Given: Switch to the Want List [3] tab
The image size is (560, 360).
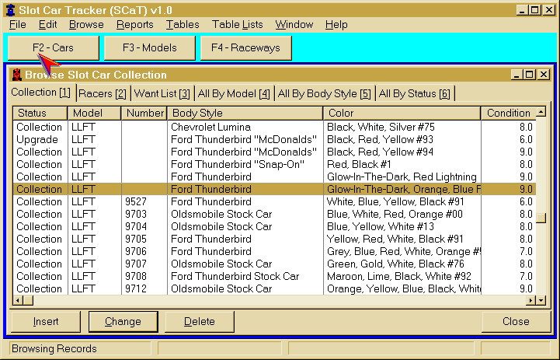Looking at the screenshot, I should (x=162, y=94).
